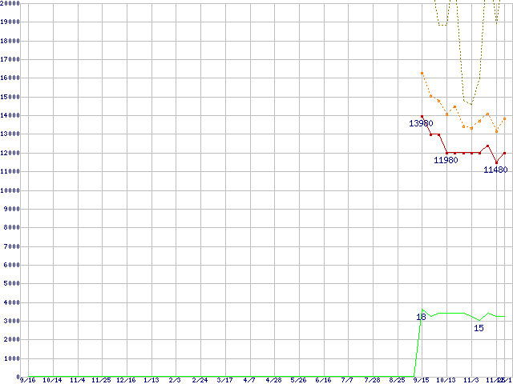Click the 11480 data label
The image size is (513, 384).
point(495,170)
